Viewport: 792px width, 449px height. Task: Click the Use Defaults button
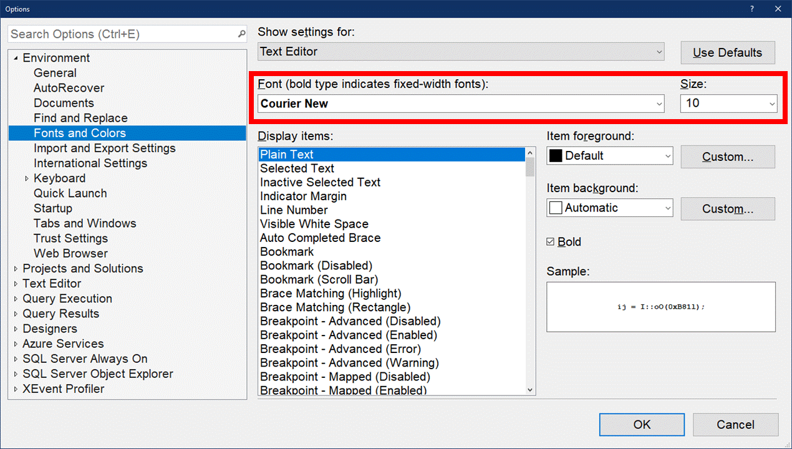[727, 53]
